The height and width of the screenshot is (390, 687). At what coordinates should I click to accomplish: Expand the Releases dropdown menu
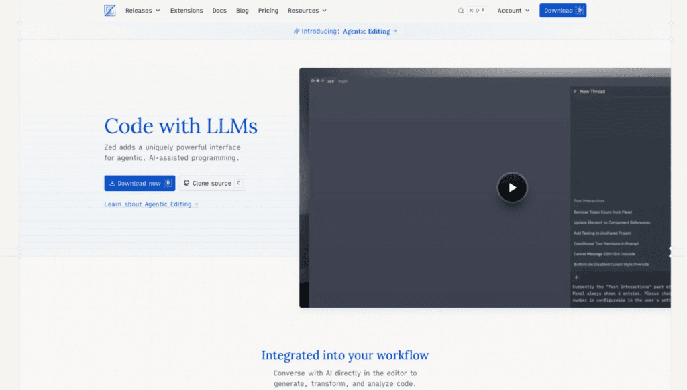(x=142, y=11)
